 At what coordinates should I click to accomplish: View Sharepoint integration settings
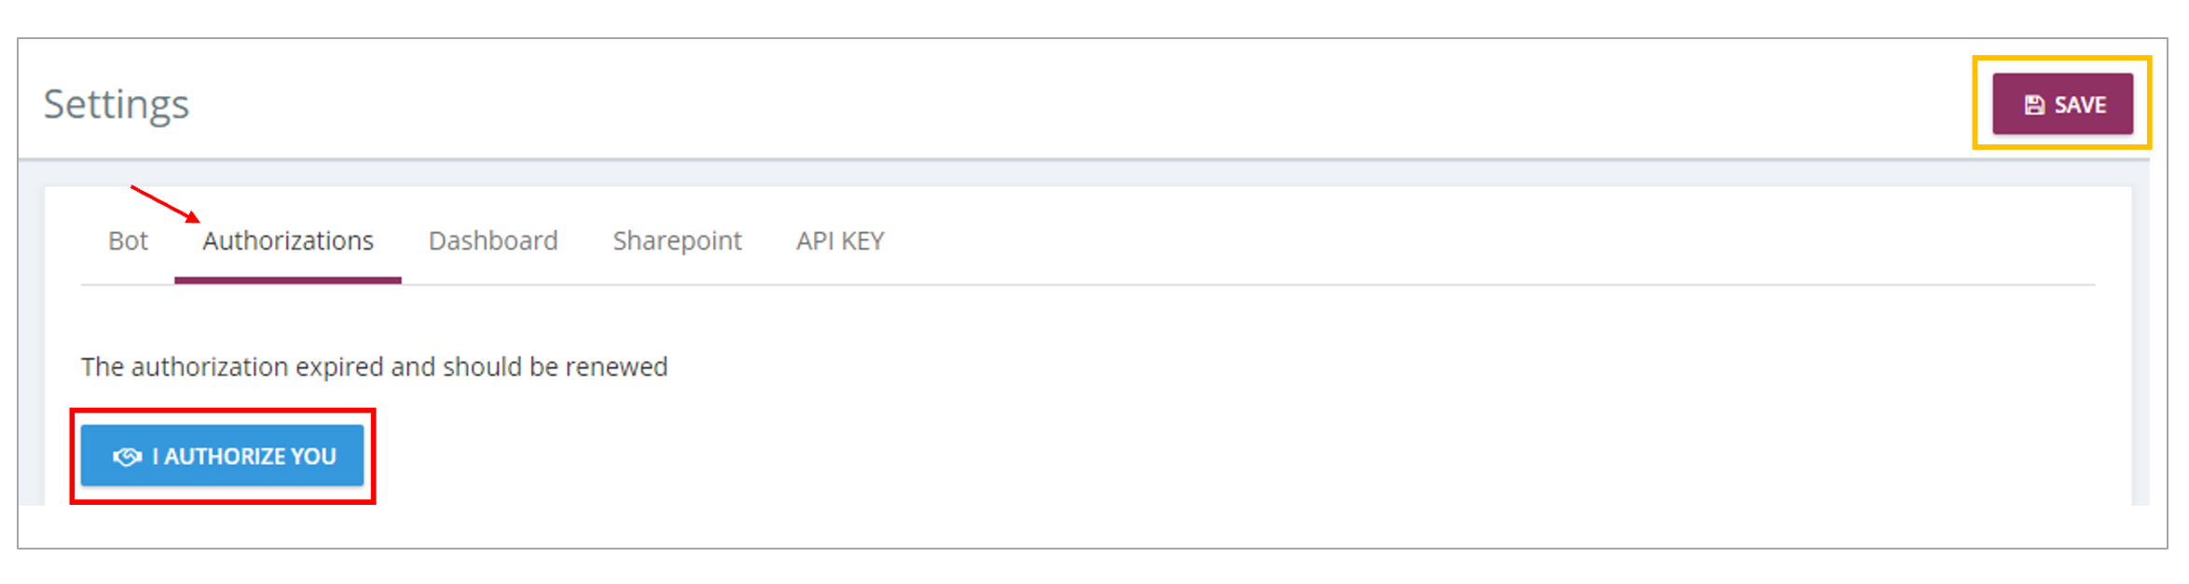coord(677,241)
